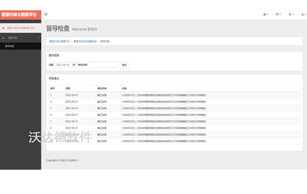Select the first row in the table
This screenshot has width=307, height=194.
(175, 95)
